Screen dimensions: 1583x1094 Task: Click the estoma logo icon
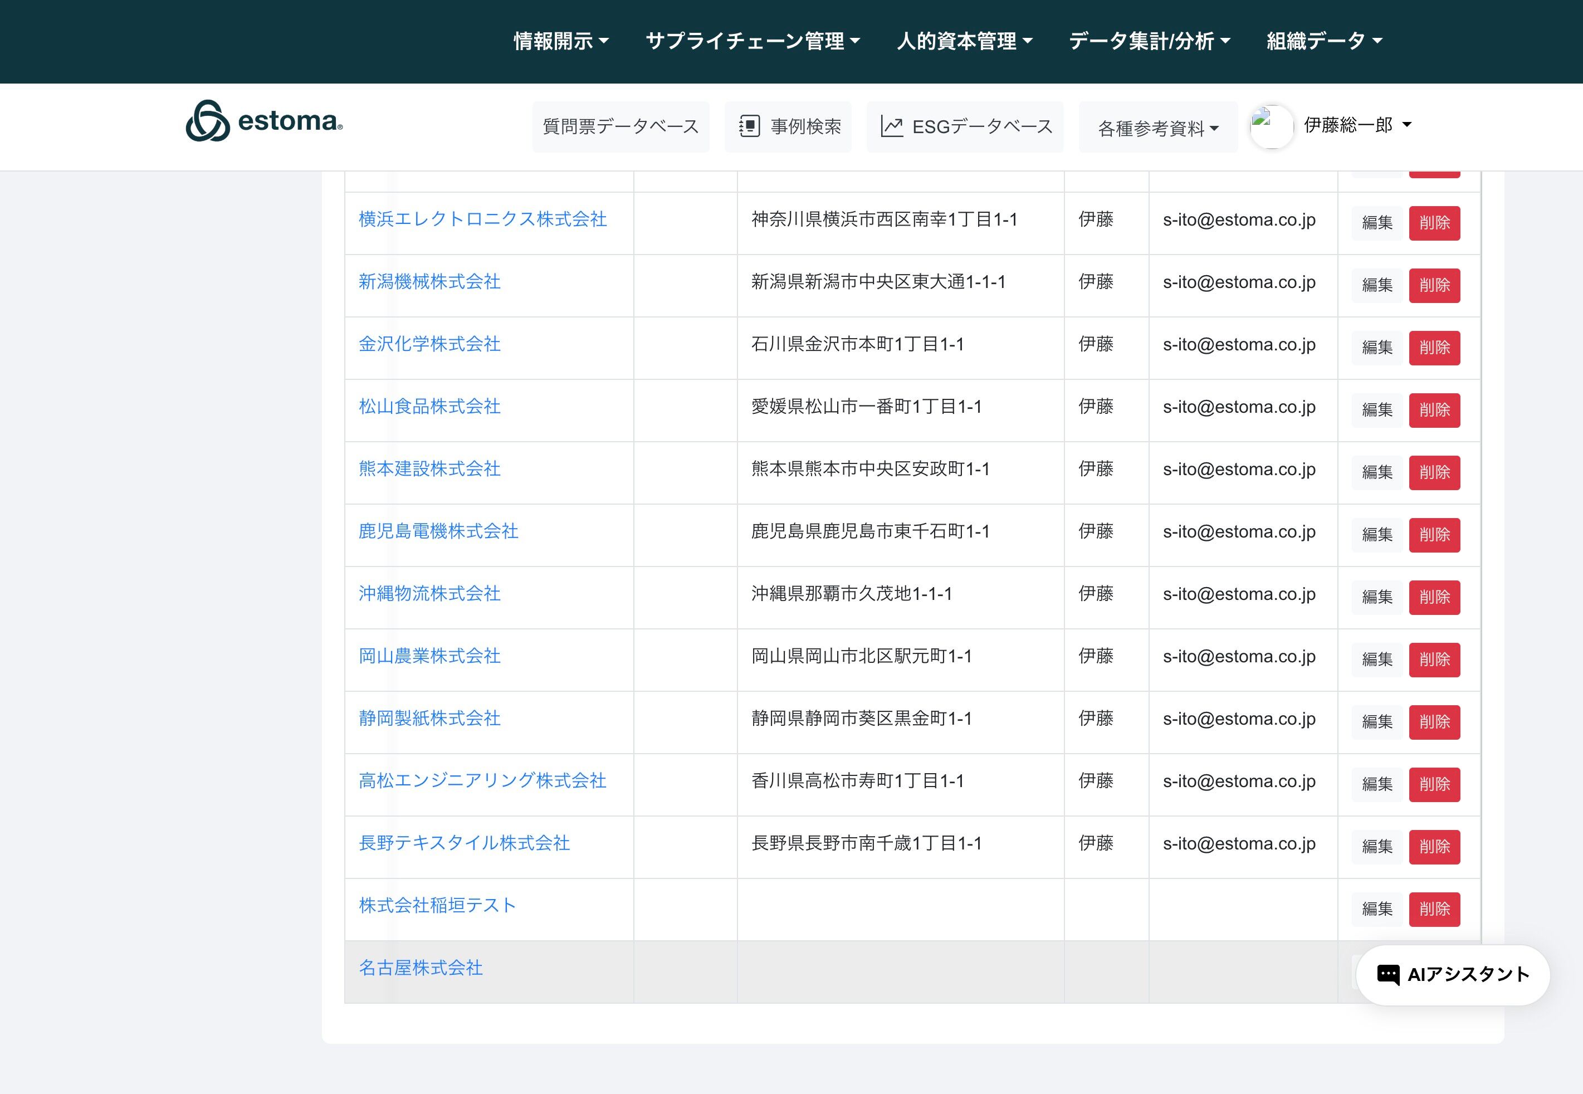click(x=208, y=121)
